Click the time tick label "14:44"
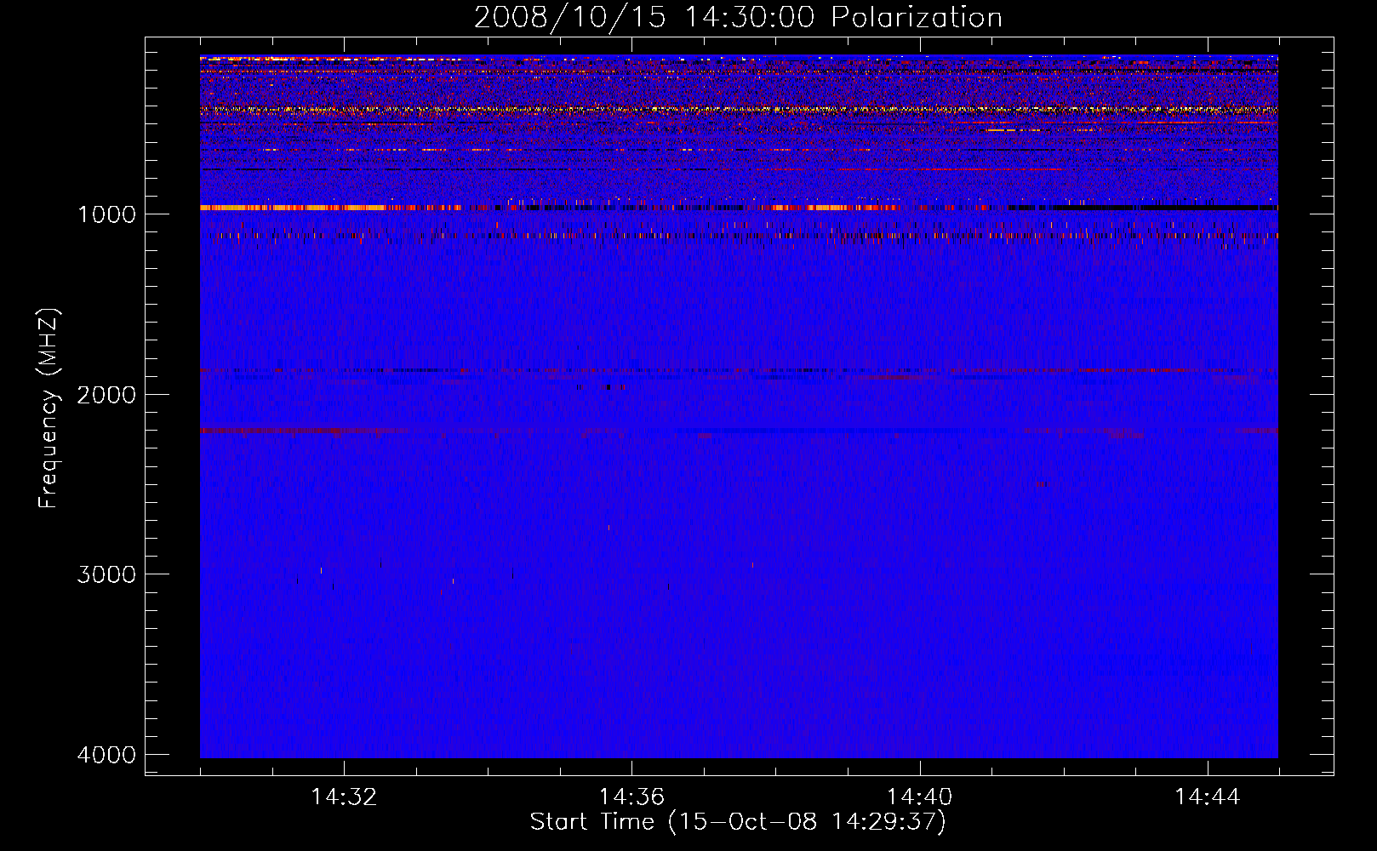The width and height of the screenshot is (1377, 851). point(1207,797)
